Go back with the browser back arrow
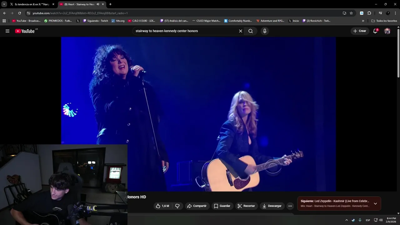Screen dimensions: 400x225 4,13
